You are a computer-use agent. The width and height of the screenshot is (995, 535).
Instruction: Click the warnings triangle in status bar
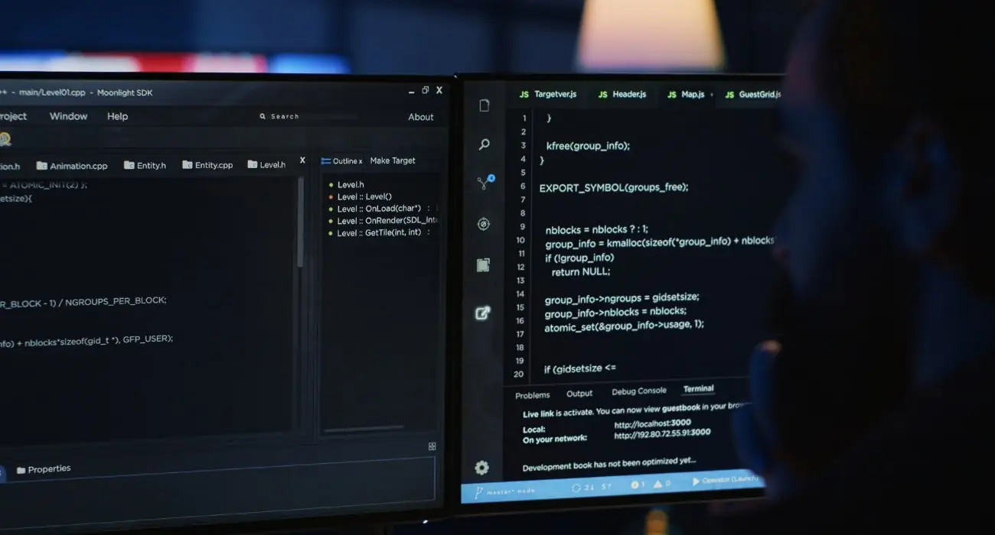click(658, 484)
